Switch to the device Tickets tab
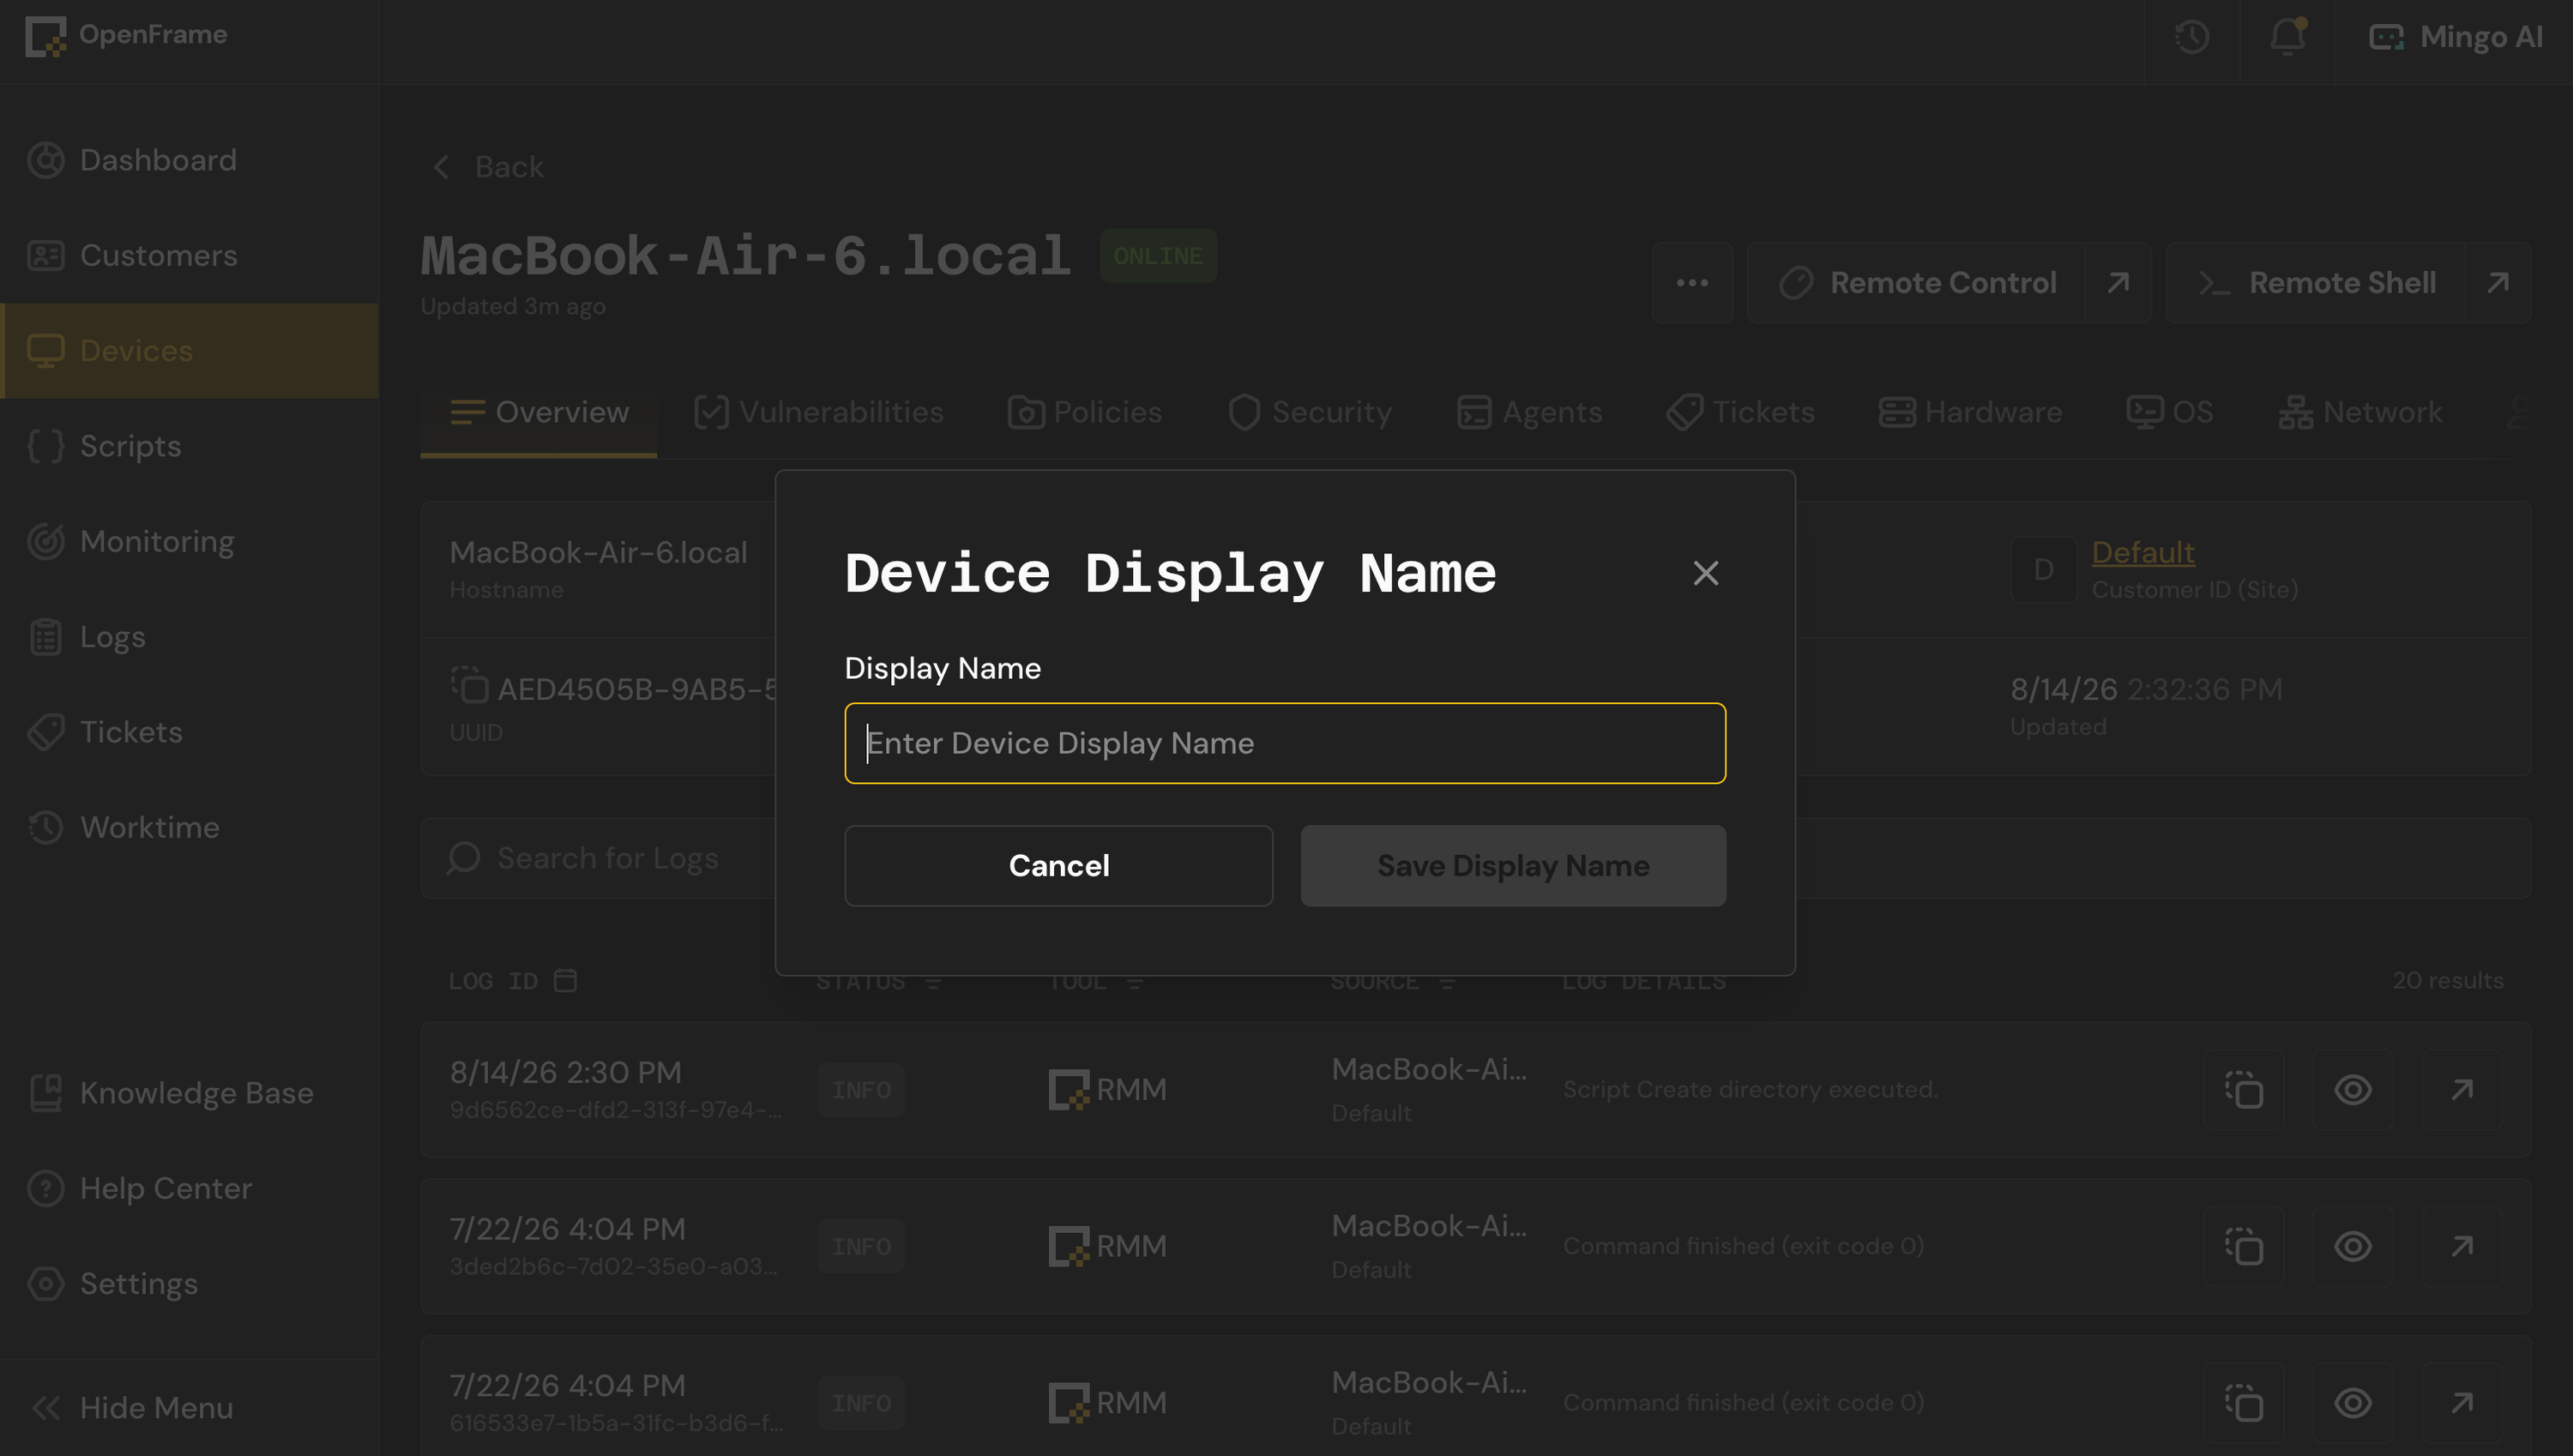This screenshot has width=2573, height=1456. click(x=1741, y=413)
